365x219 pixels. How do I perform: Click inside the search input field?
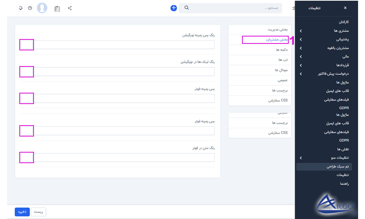tap(234, 8)
